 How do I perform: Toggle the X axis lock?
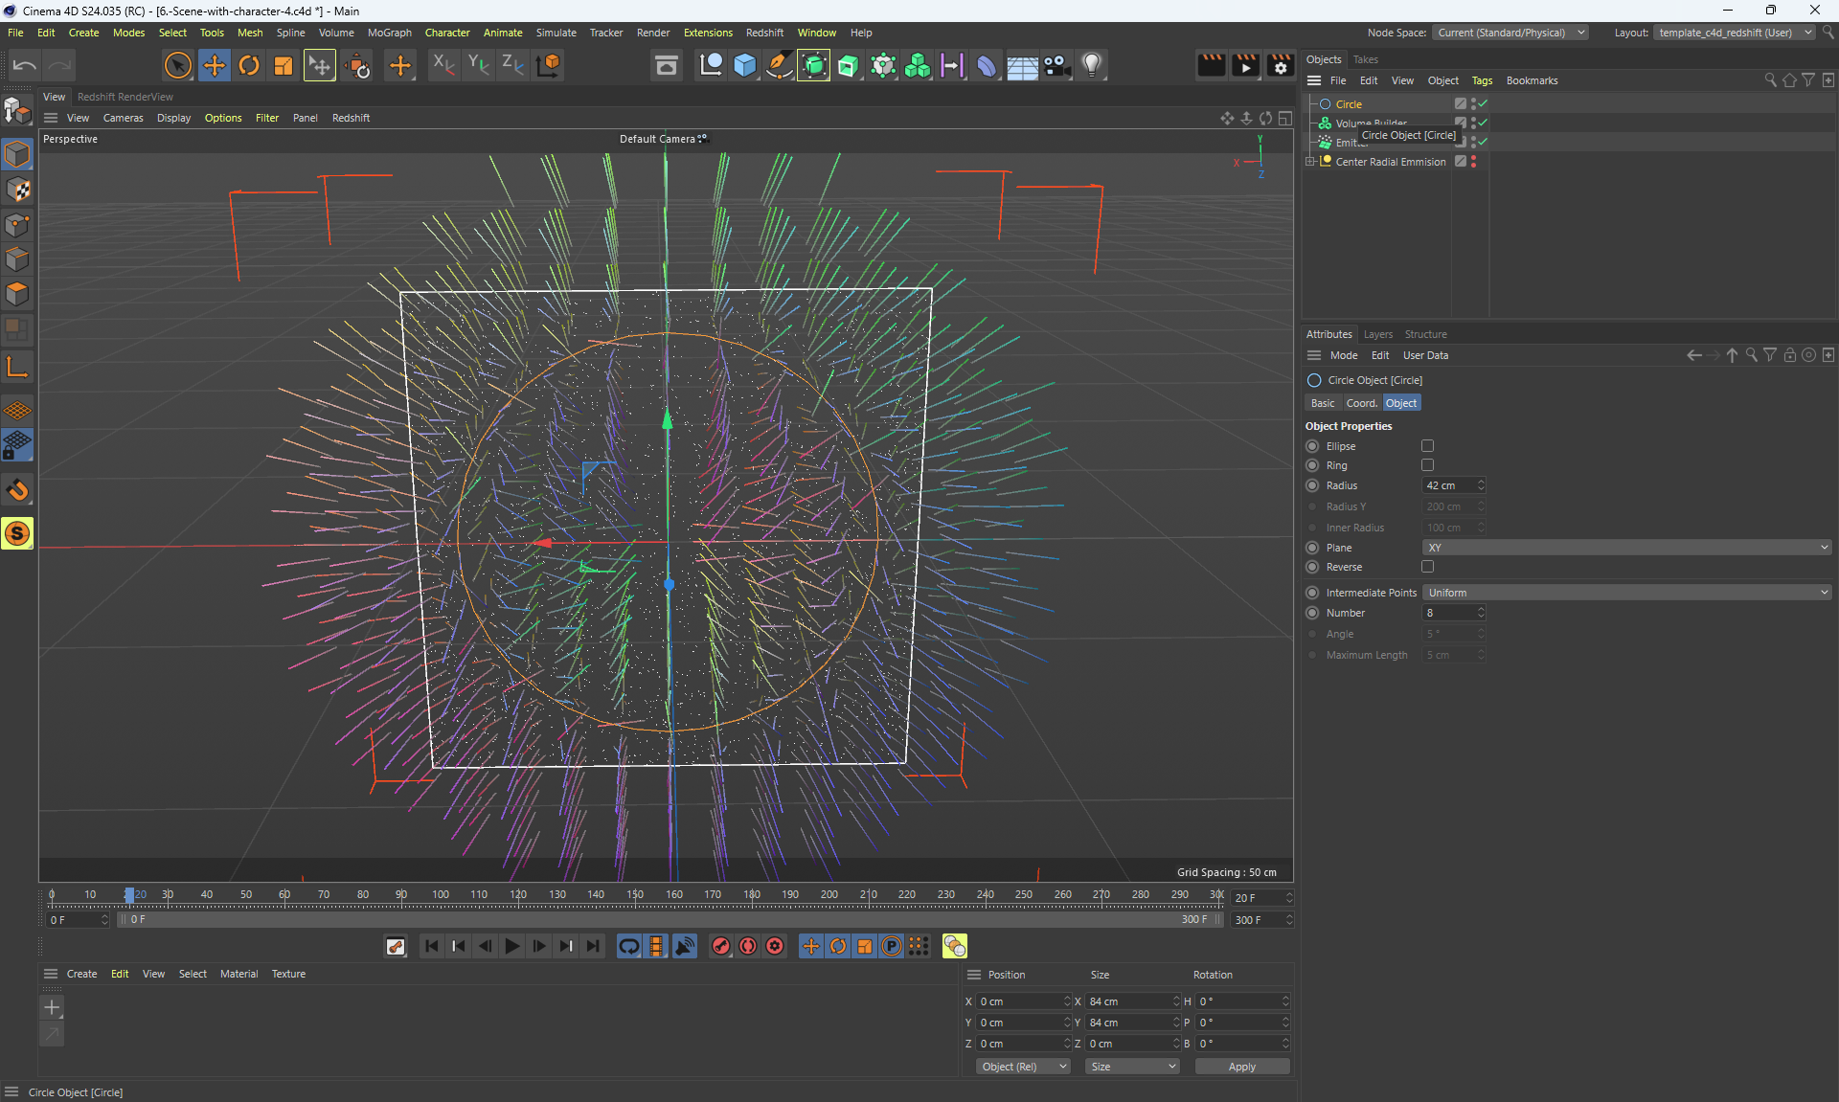(443, 65)
